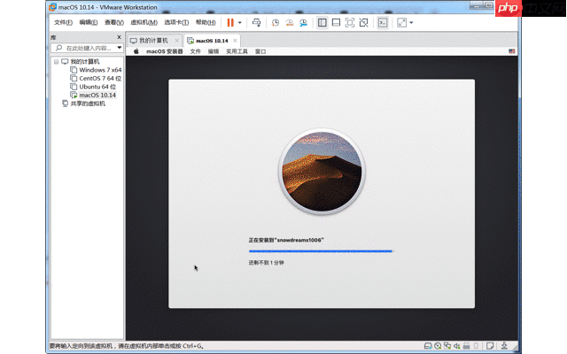
Task: Click the USB device status icon
Action: 477,346
